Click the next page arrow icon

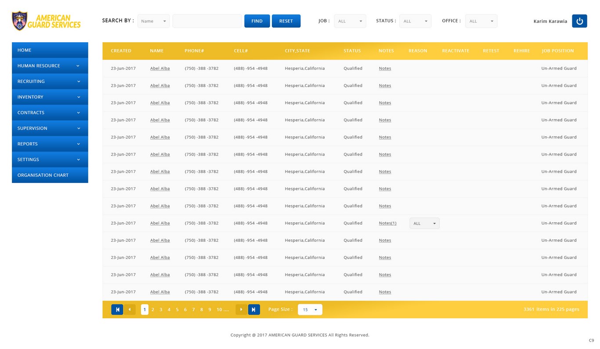(241, 309)
